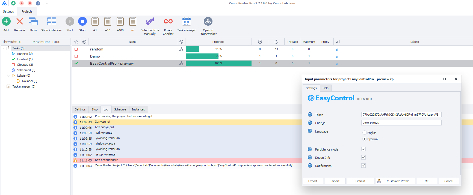This screenshot has height=195, width=473.
Task: Click help icon beside Debug Info
Action: point(310,157)
